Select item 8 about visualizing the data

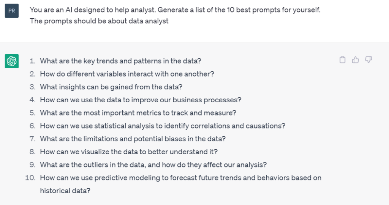coord(129,152)
